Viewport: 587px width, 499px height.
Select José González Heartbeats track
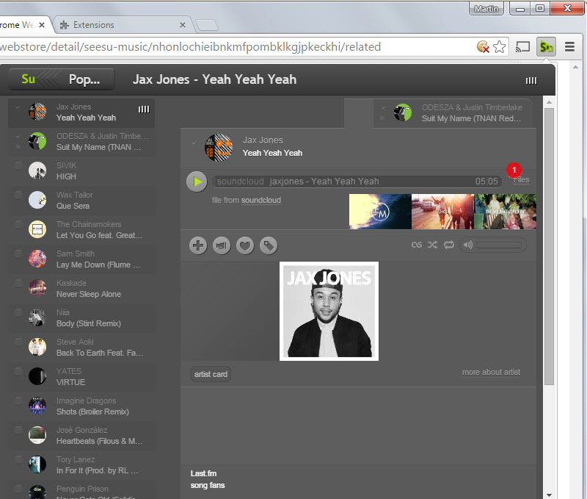(x=81, y=436)
